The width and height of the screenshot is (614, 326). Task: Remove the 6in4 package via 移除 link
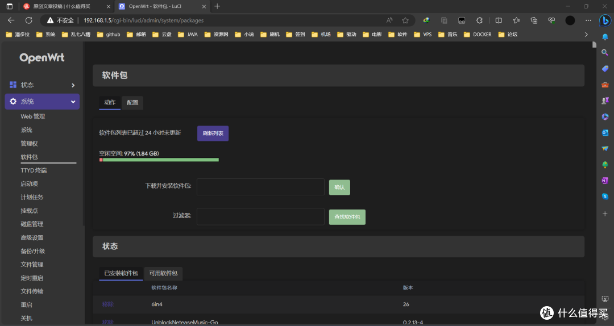click(108, 304)
